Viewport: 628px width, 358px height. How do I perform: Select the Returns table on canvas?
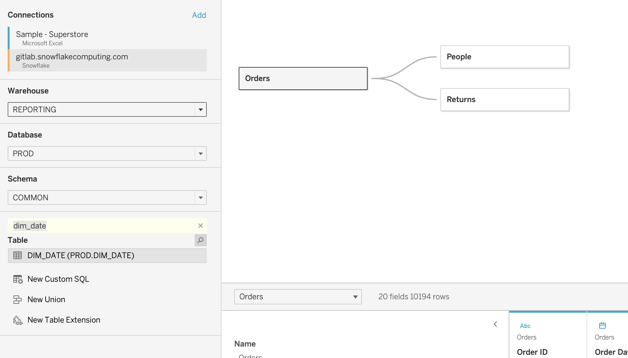click(x=505, y=100)
